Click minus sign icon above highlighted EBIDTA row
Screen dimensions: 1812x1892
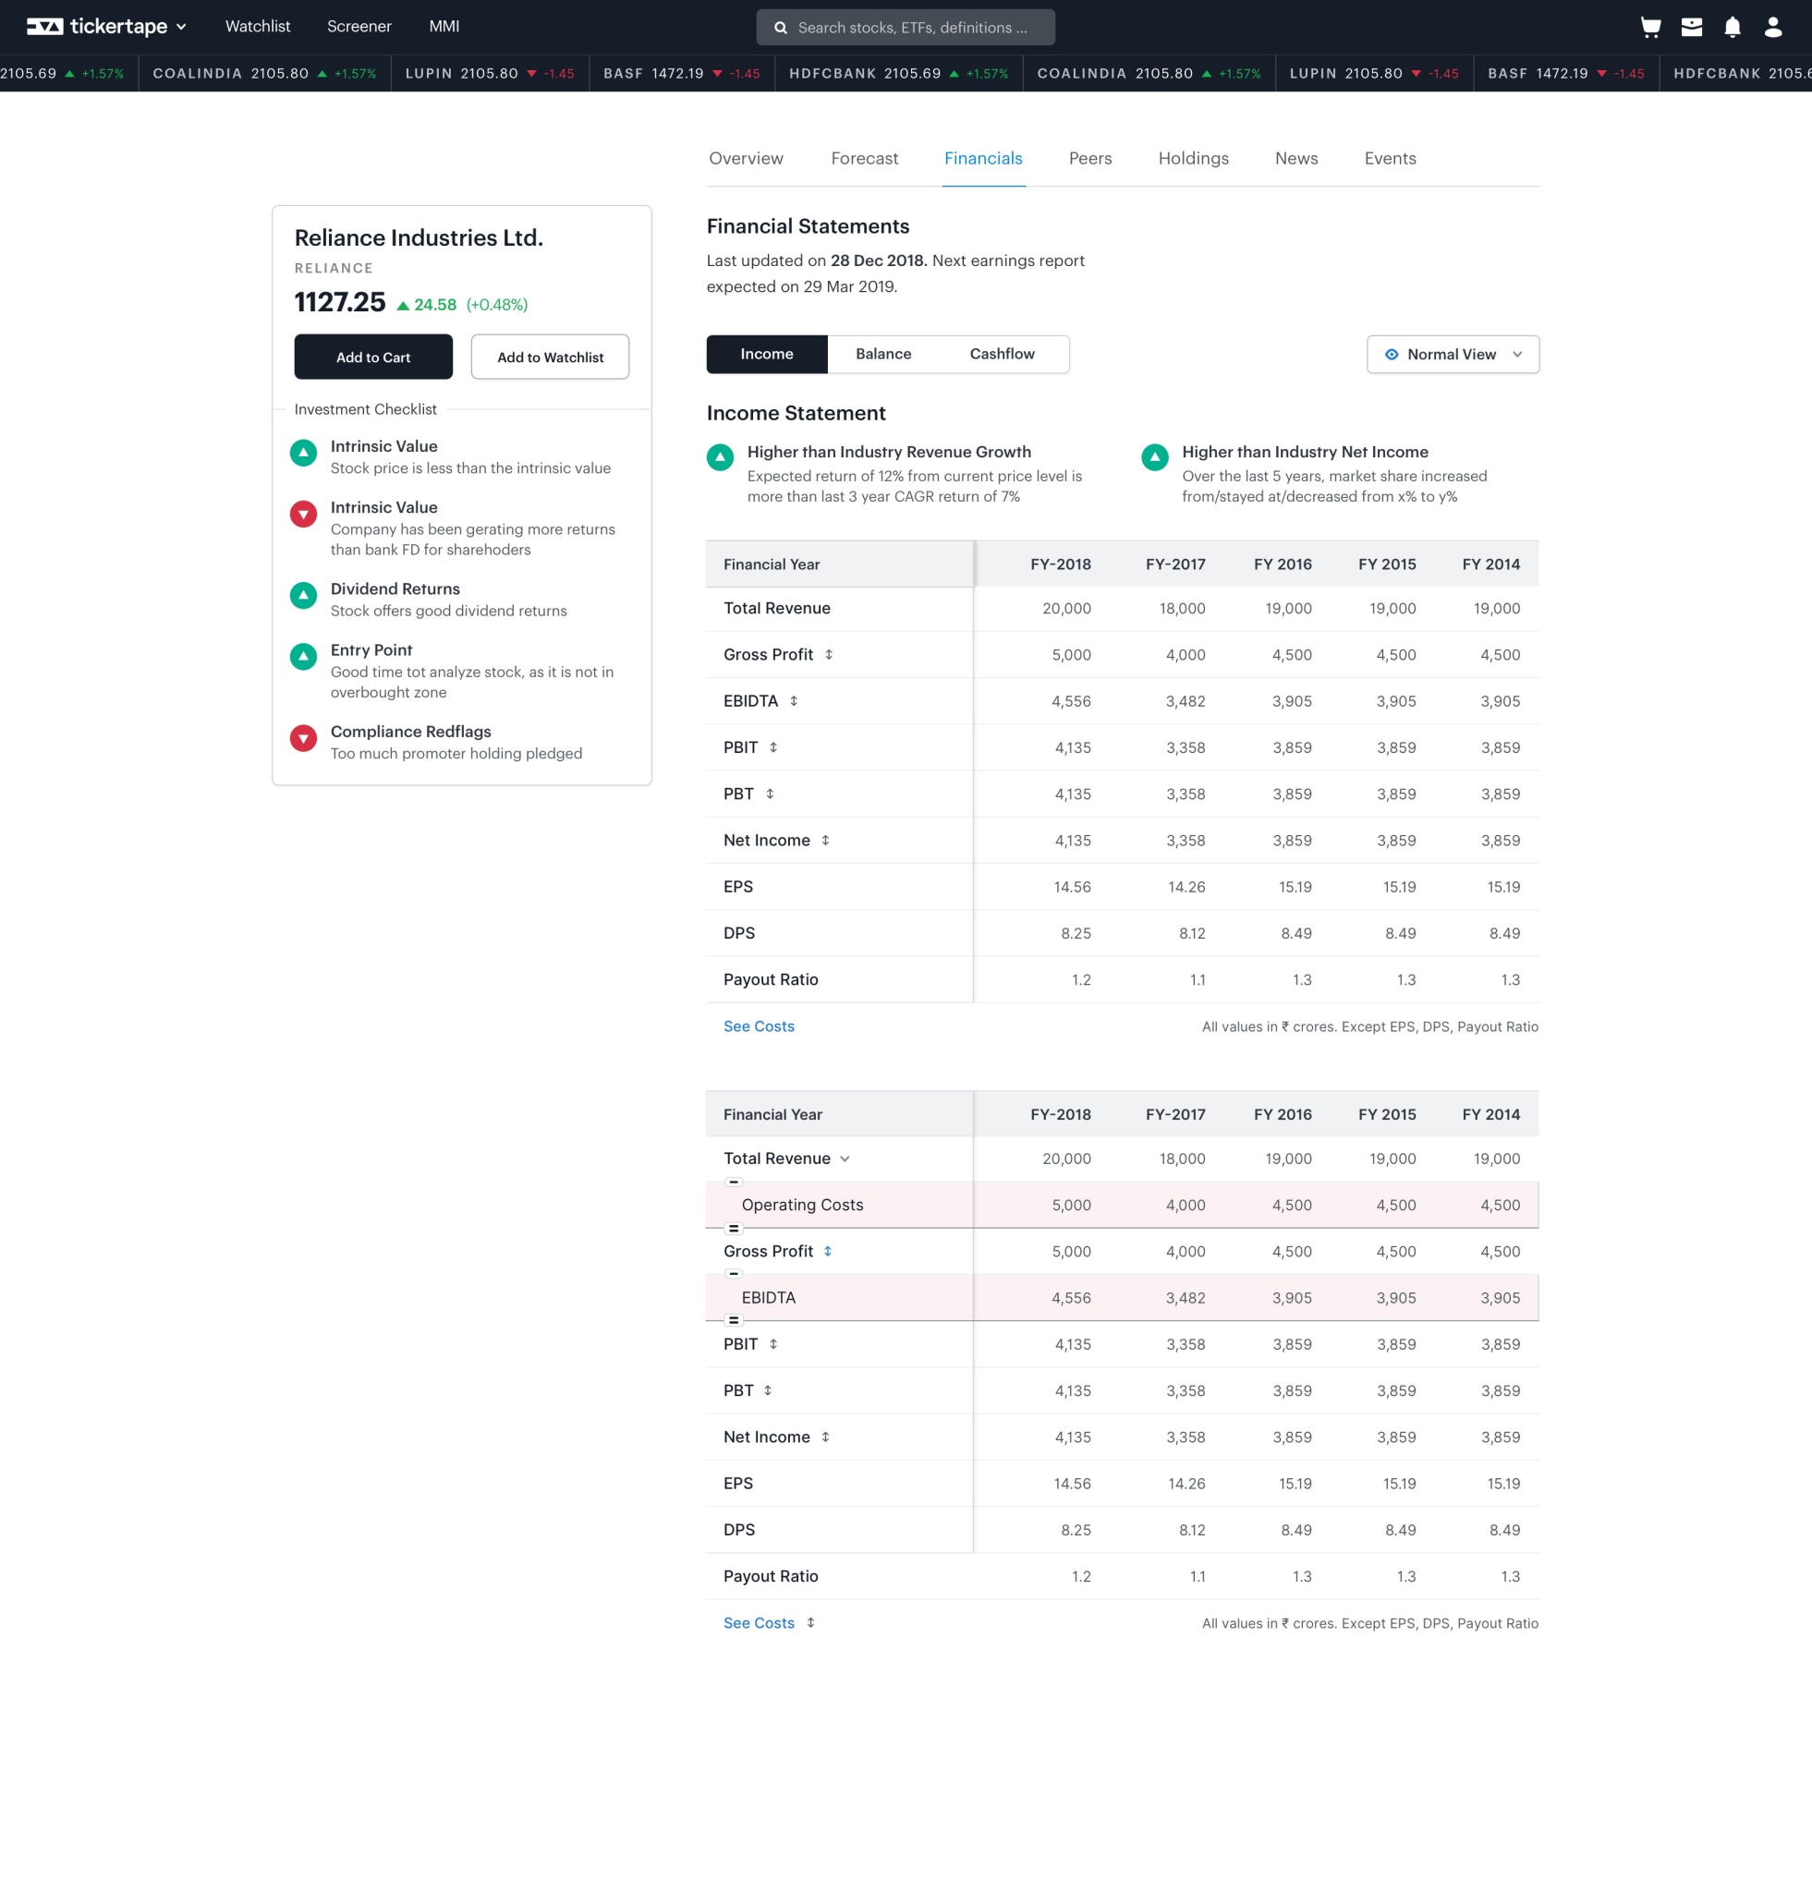pos(734,1274)
